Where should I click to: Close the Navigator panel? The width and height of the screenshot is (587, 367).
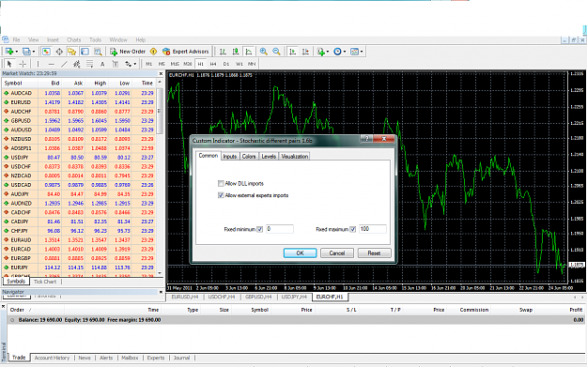click(x=161, y=292)
